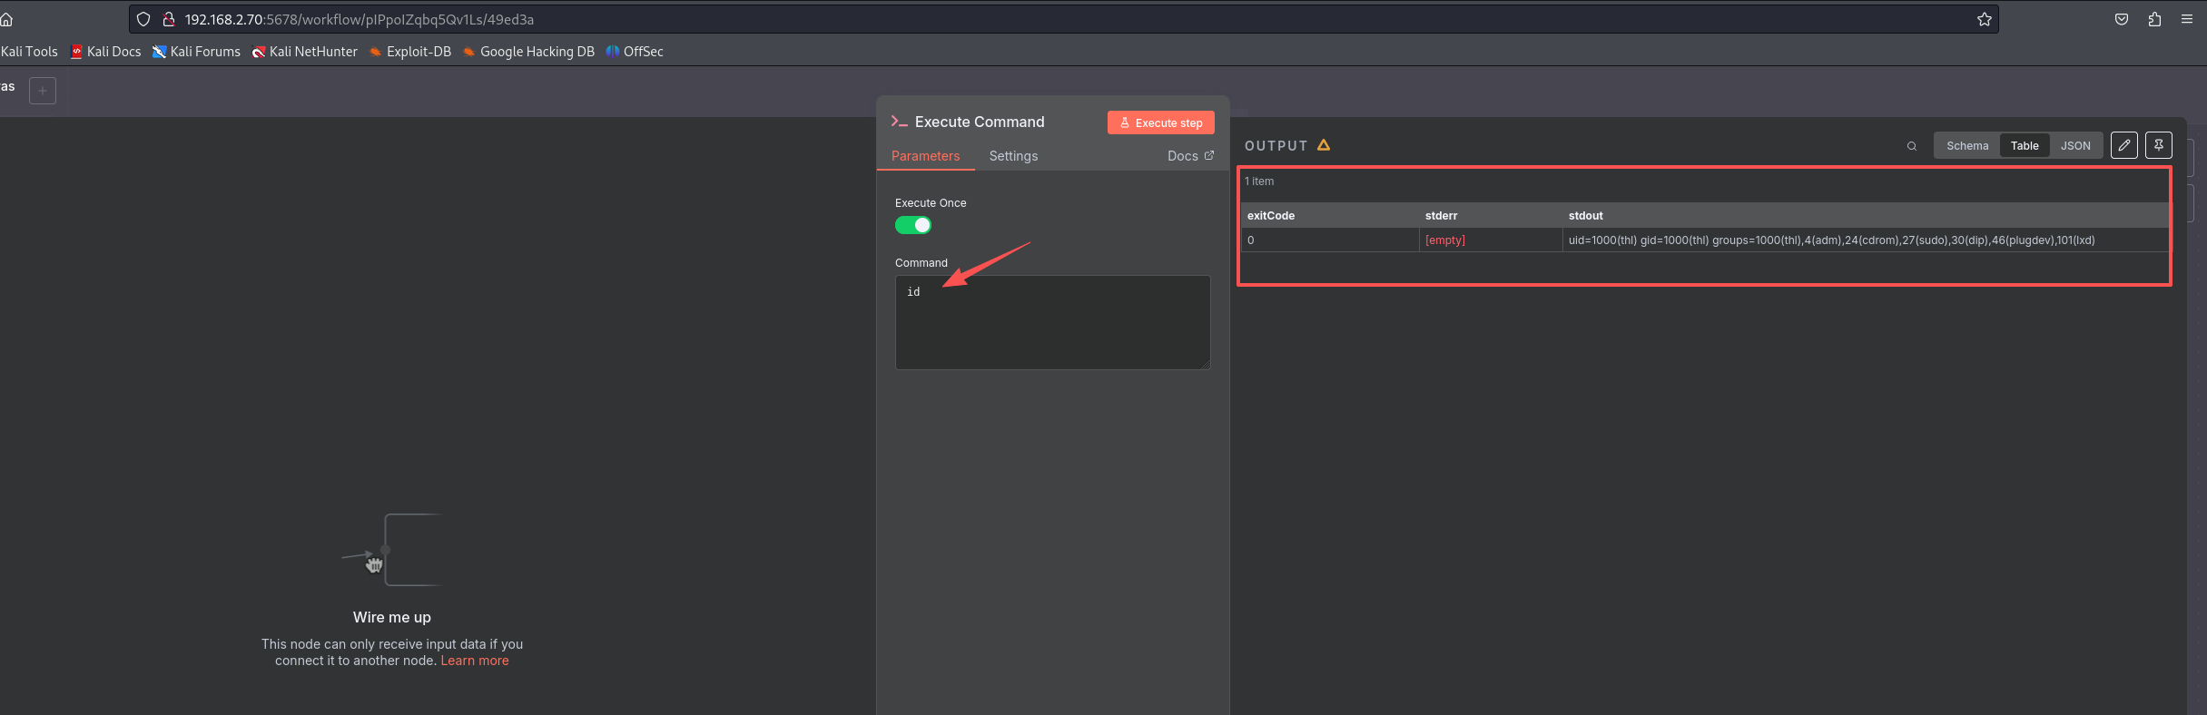Screen dimensions: 2207x715
Task: Open the Firefox hamburger menu
Action: point(2187,19)
